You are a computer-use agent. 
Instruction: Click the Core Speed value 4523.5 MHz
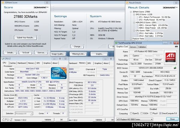(23, 98)
